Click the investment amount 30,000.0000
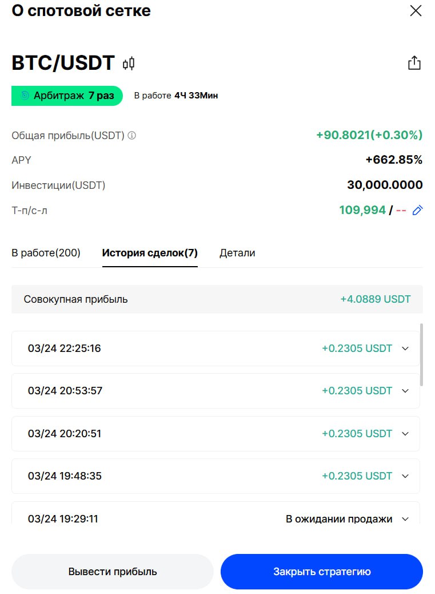435x594 pixels. pos(385,184)
